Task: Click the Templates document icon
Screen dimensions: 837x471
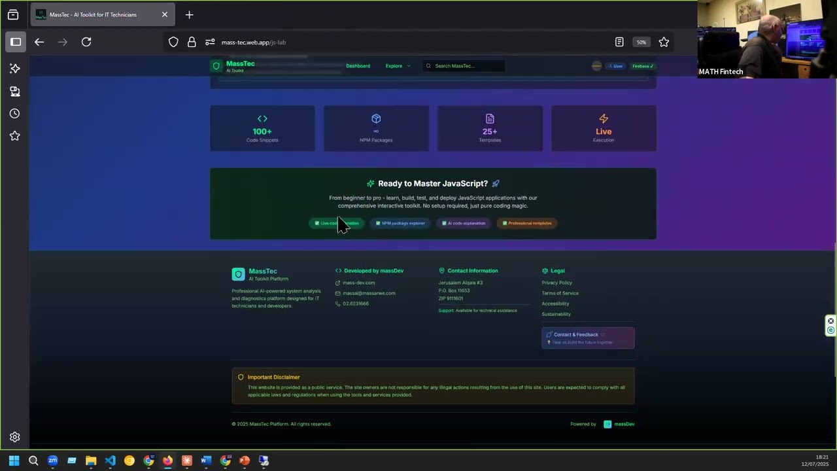Action: point(490,118)
